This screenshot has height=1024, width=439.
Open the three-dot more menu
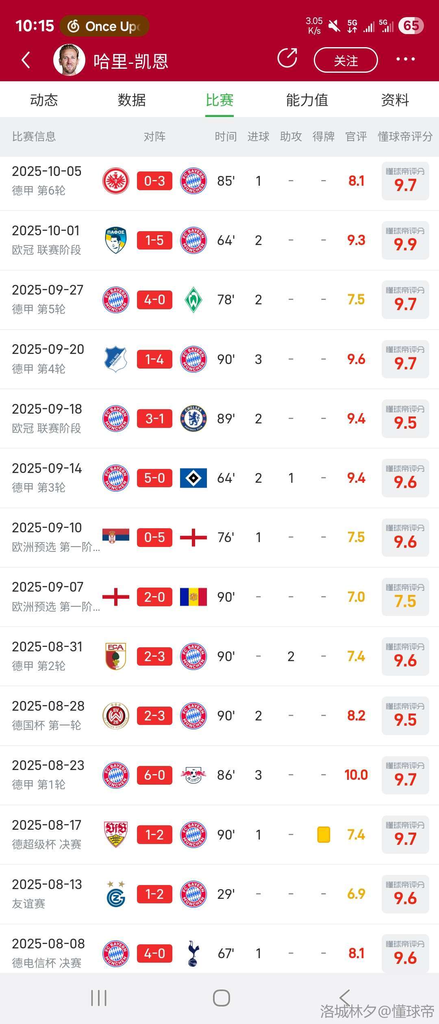(x=405, y=59)
